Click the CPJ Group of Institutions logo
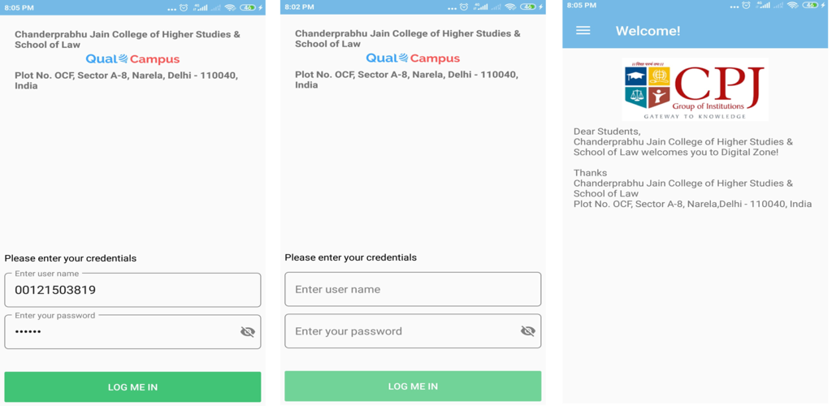The width and height of the screenshot is (832, 406). click(x=695, y=89)
